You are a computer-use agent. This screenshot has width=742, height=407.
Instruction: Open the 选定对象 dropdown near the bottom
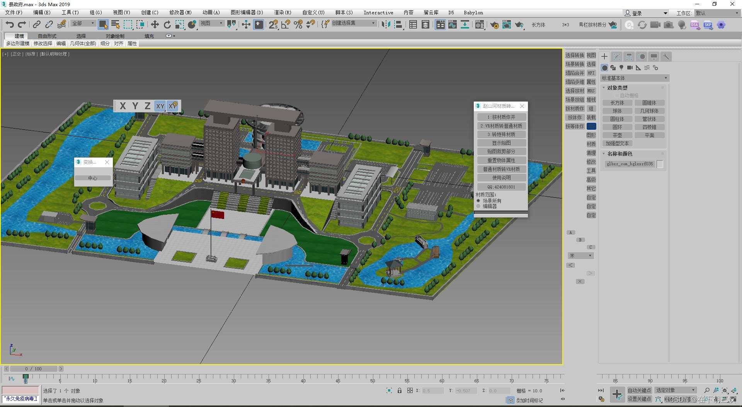pyautogui.click(x=675, y=390)
